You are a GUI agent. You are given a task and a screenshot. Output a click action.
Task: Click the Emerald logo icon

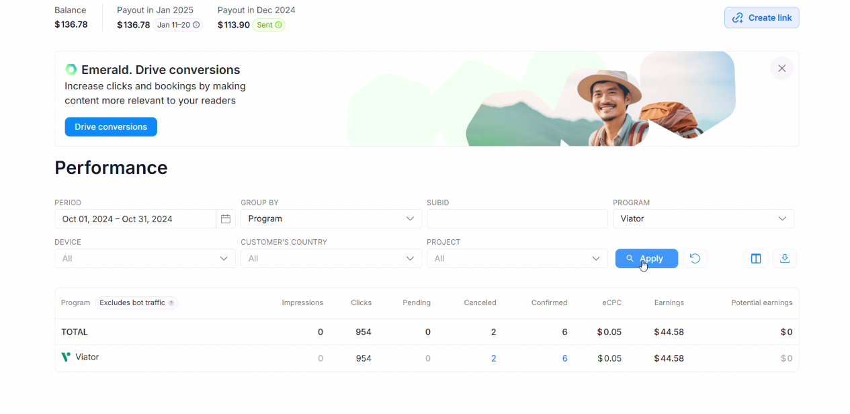71,69
